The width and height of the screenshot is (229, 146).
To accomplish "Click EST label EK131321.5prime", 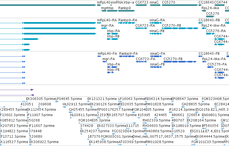I will coord(102,99).
